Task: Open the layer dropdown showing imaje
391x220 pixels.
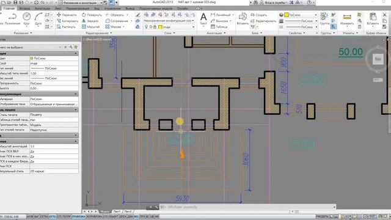Action: pos(169,27)
